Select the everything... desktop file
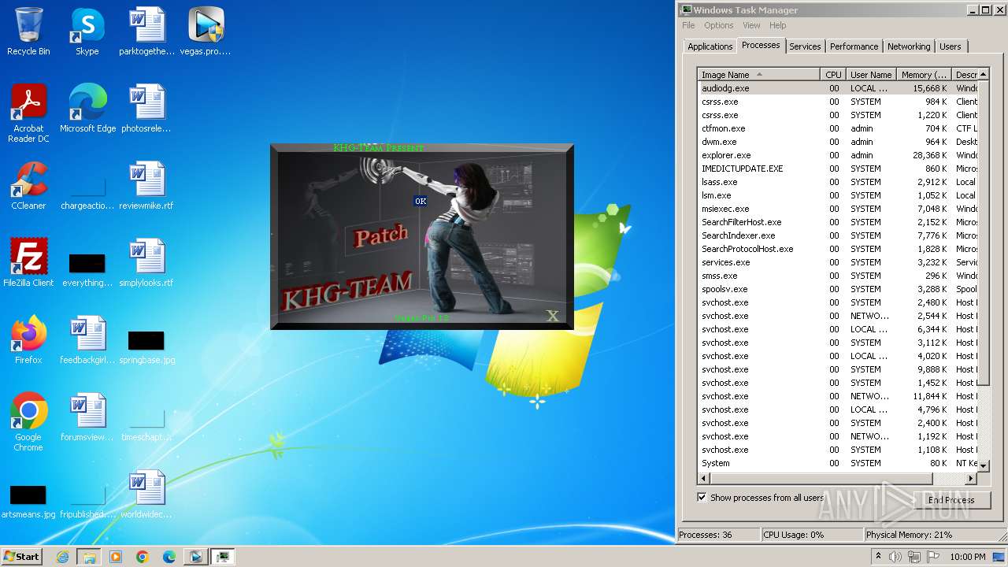Viewport: 1008px width, 567px height. click(87, 271)
